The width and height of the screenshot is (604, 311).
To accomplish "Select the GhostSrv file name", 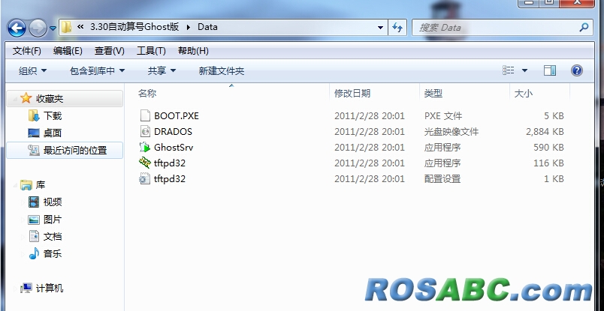I will point(174,147).
